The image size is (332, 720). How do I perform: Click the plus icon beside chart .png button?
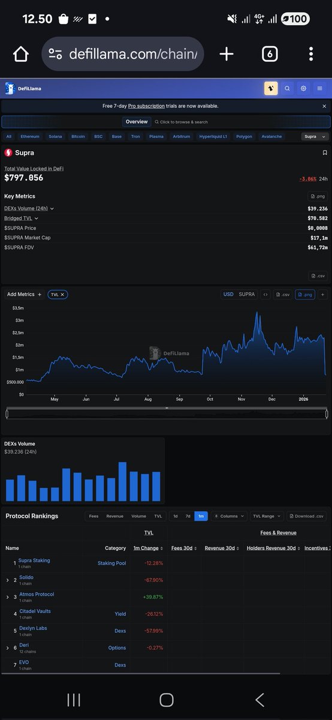322,295
